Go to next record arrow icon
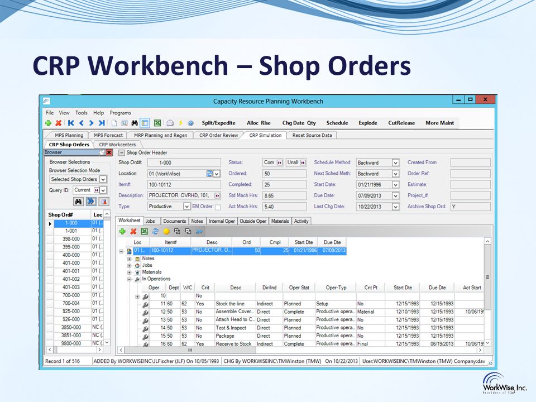536x402 pixels. (91, 123)
